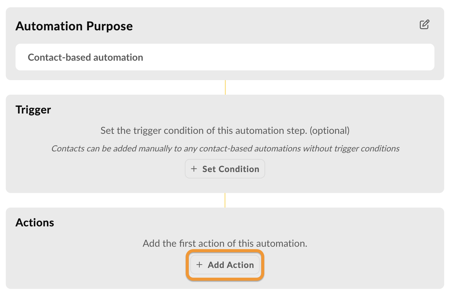Click the plus icon on Add Action

(199, 265)
